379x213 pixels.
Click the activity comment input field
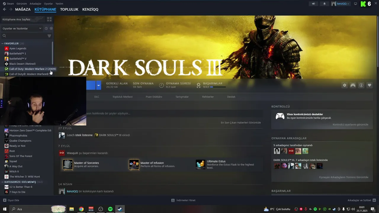pos(174,113)
